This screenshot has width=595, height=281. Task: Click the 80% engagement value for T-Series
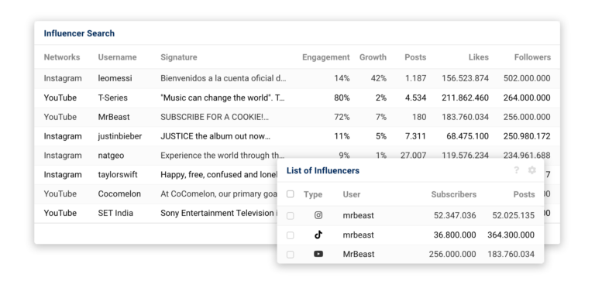pos(342,98)
